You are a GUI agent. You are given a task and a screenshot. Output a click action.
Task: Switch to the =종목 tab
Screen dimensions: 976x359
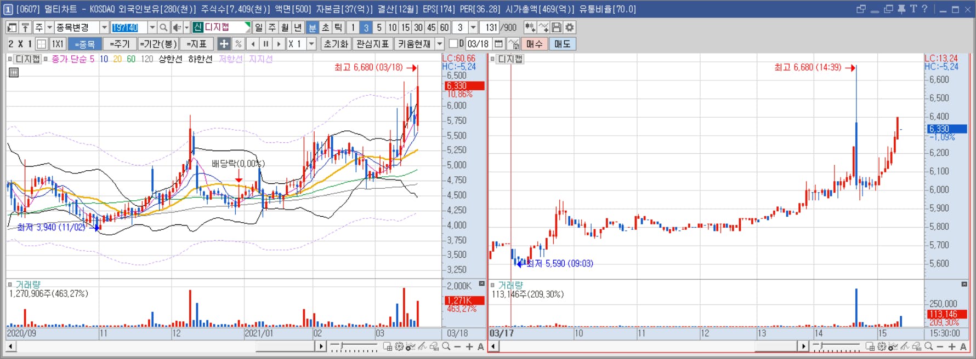[x=84, y=44]
